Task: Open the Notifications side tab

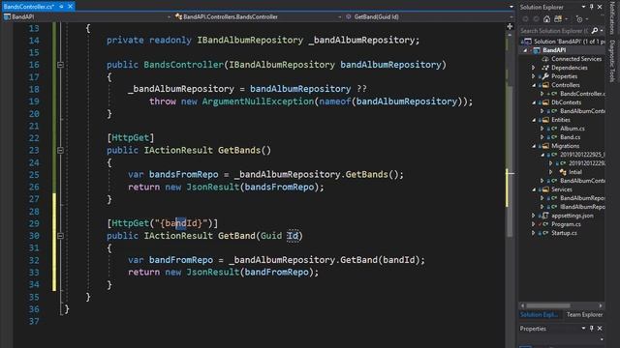Action: pos(612,17)
